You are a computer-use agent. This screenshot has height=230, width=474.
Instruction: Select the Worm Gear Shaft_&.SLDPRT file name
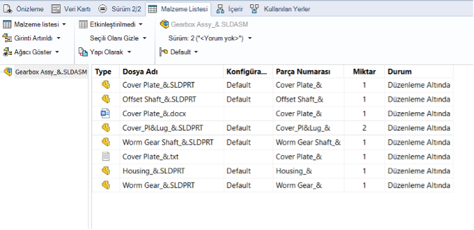(x=168, y=142)
